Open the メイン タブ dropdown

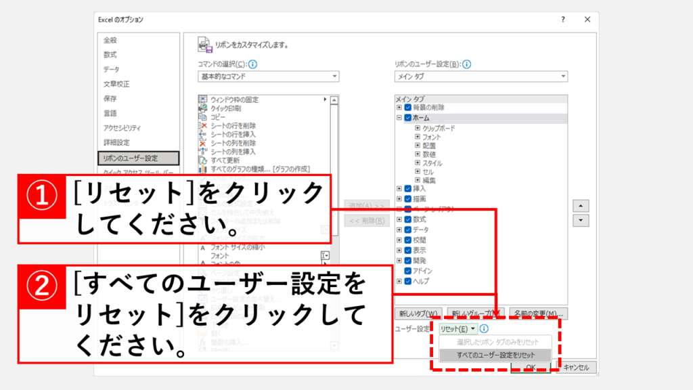(481, 77)
